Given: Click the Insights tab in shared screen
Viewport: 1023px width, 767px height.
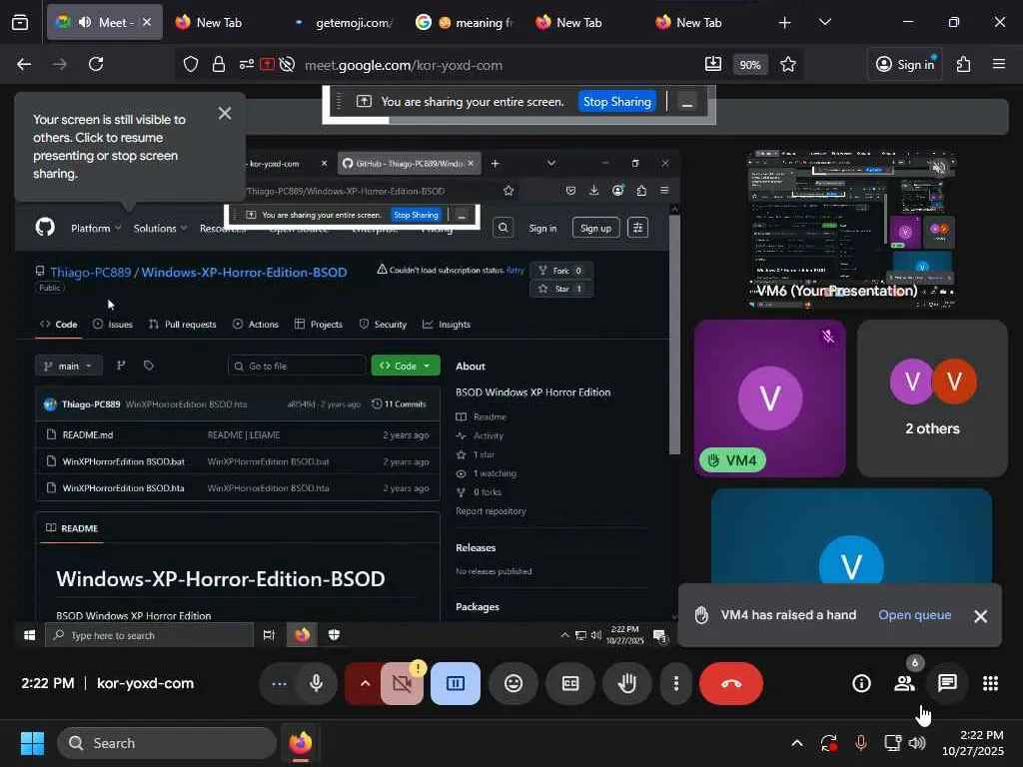Looking at the screenshot, I should 447,325.
